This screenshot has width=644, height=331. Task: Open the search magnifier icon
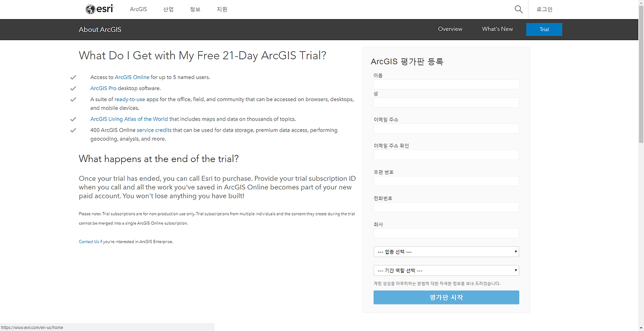519,9
